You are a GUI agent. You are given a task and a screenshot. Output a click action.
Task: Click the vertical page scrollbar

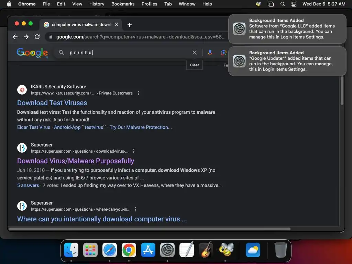342,90
